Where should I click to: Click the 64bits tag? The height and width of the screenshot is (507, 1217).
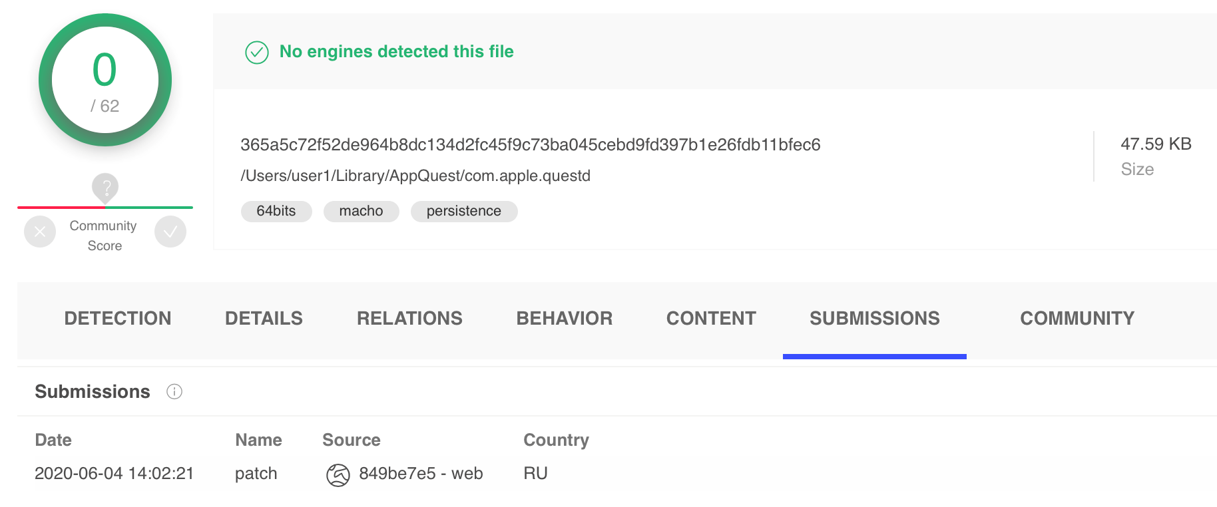pyautogui.click(x=276, y=211)
